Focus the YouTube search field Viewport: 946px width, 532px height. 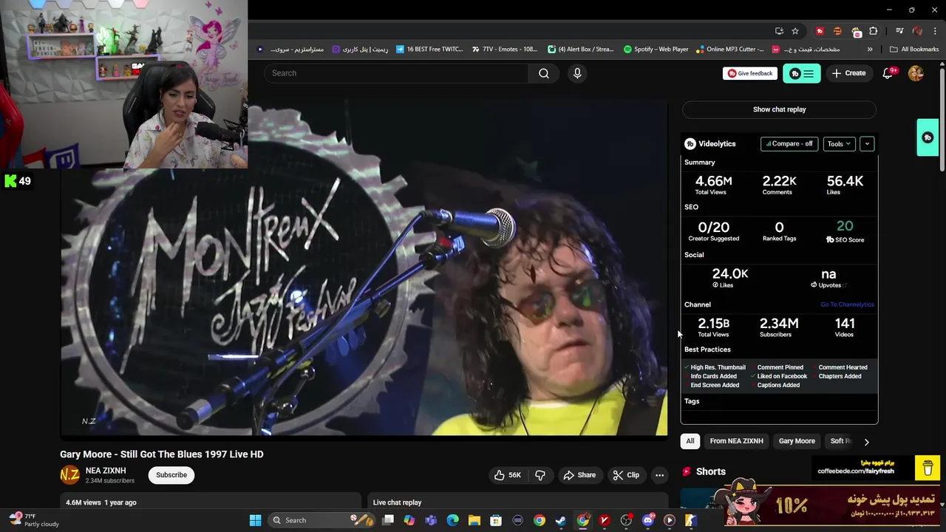(x=395, y=73)
